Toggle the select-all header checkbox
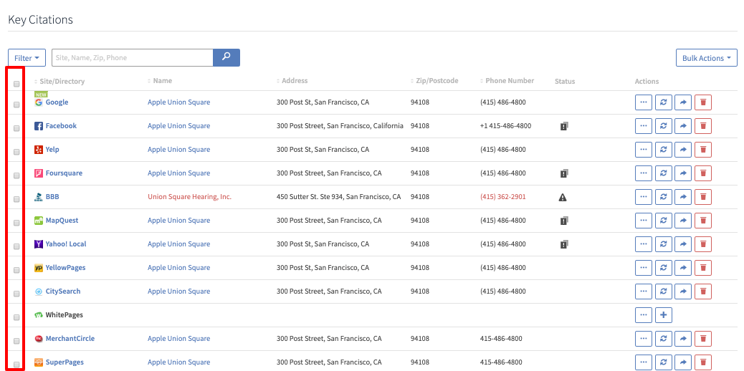The height and width of the screenshot is (371, 744). [x=16, y=84]
